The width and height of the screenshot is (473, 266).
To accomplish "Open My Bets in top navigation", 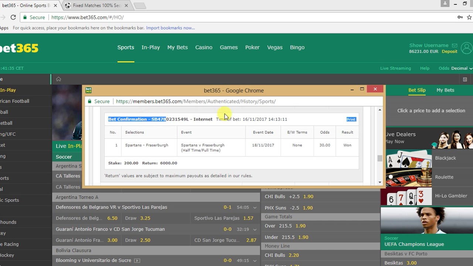I will click(177, 47).
